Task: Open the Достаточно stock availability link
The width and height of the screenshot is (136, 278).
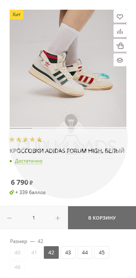Action: pos(29,161)
